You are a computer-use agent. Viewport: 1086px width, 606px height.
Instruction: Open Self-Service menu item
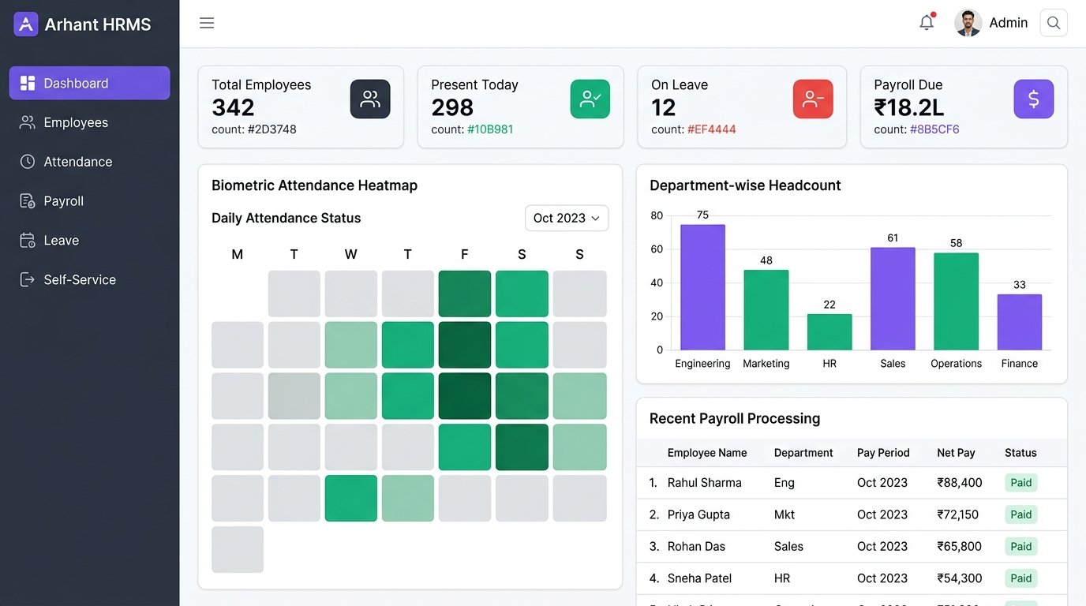pyautogui.click(x=89, y=279)
